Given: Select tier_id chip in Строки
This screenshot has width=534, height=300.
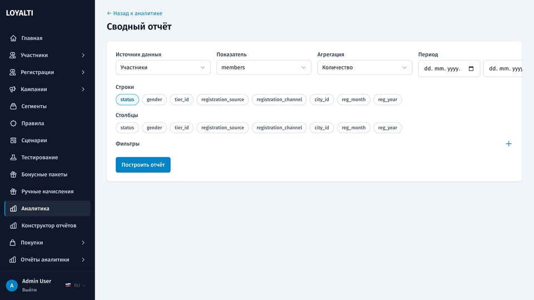Looking at the screenshot, I should (181, 99).
